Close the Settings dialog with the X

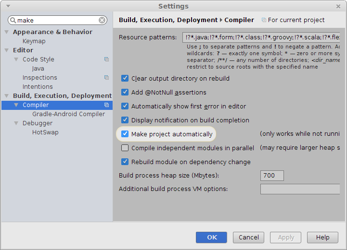pyautogui.click(x=339, y=6)
